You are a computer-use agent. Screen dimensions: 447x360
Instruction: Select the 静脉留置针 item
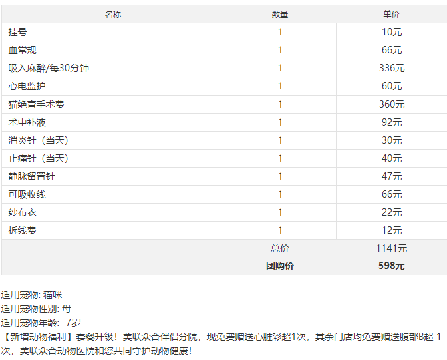tap(31, 176)
